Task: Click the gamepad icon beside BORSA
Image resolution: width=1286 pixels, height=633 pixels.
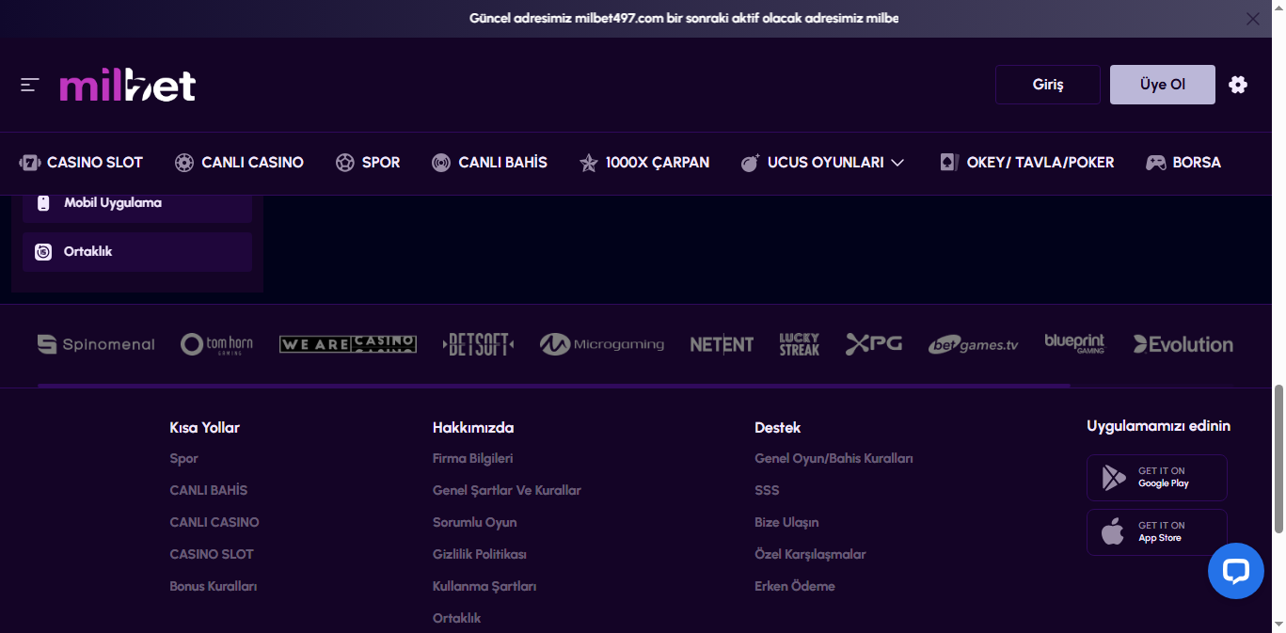Action: (x=1155, y=163)
